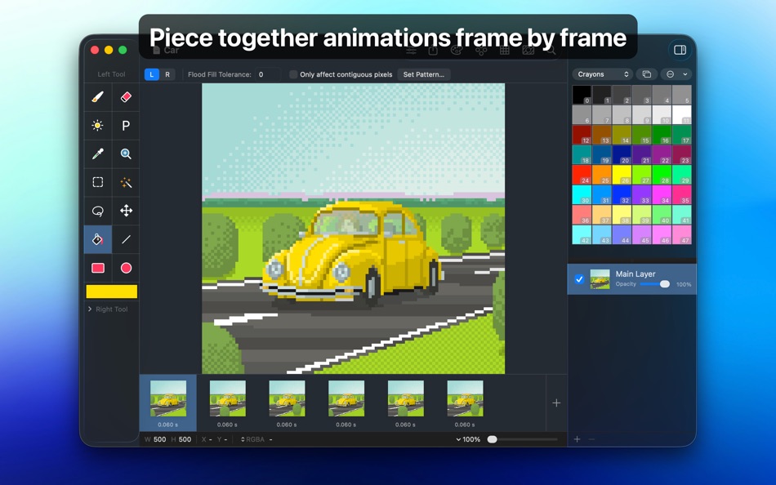Open the RGBA color mode selector
The width and height of the screenshot is (776, 485).
click(x=252, y=439)
